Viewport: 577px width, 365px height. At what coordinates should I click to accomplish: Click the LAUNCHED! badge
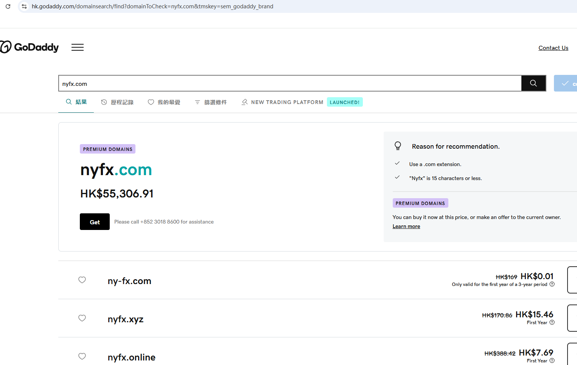pos(345,102)
